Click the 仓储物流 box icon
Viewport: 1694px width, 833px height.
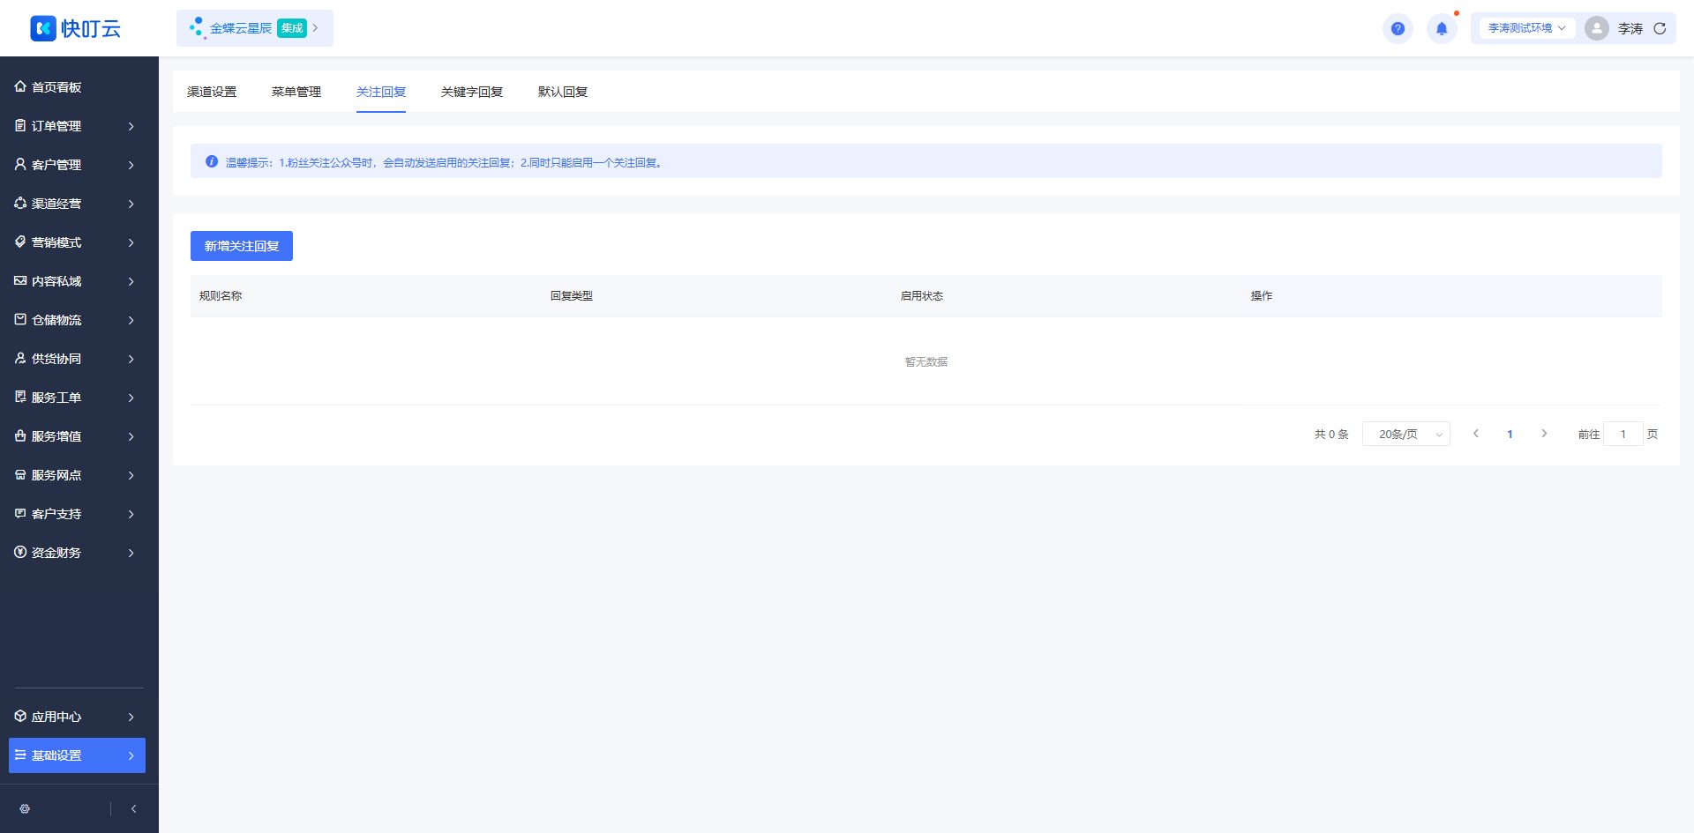(20, 319)
